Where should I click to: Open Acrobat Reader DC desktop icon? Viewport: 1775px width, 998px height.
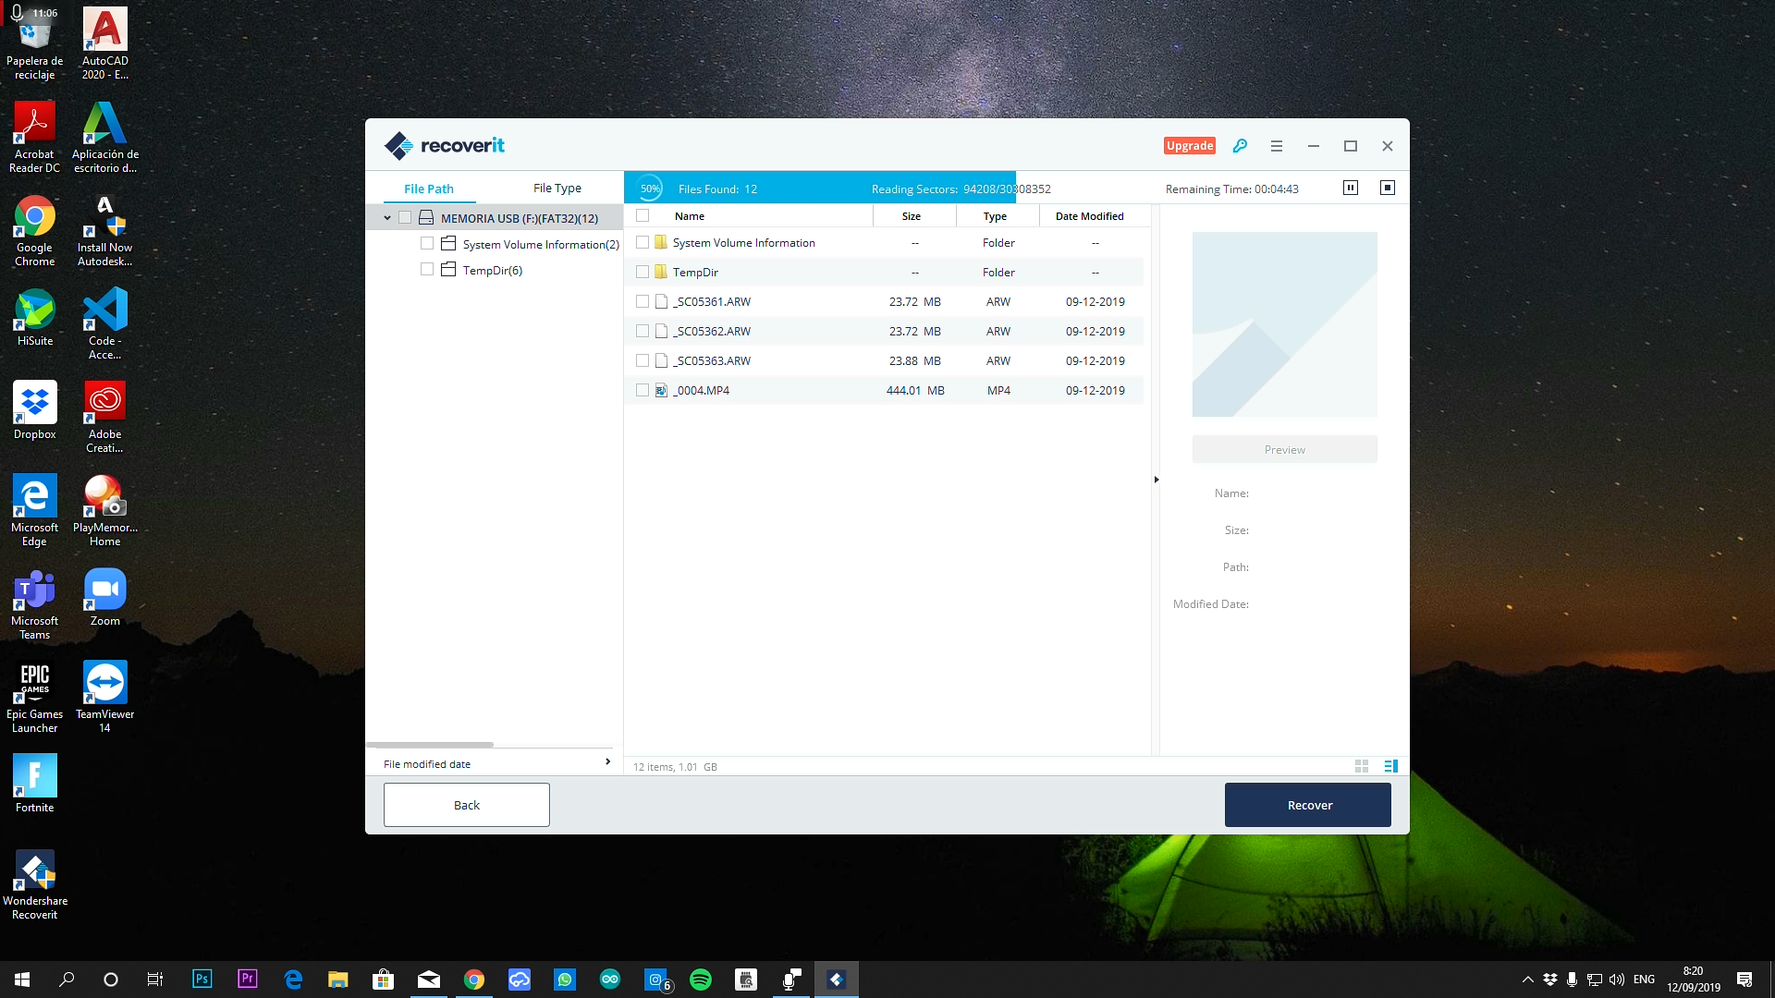[x=34, y=137]
